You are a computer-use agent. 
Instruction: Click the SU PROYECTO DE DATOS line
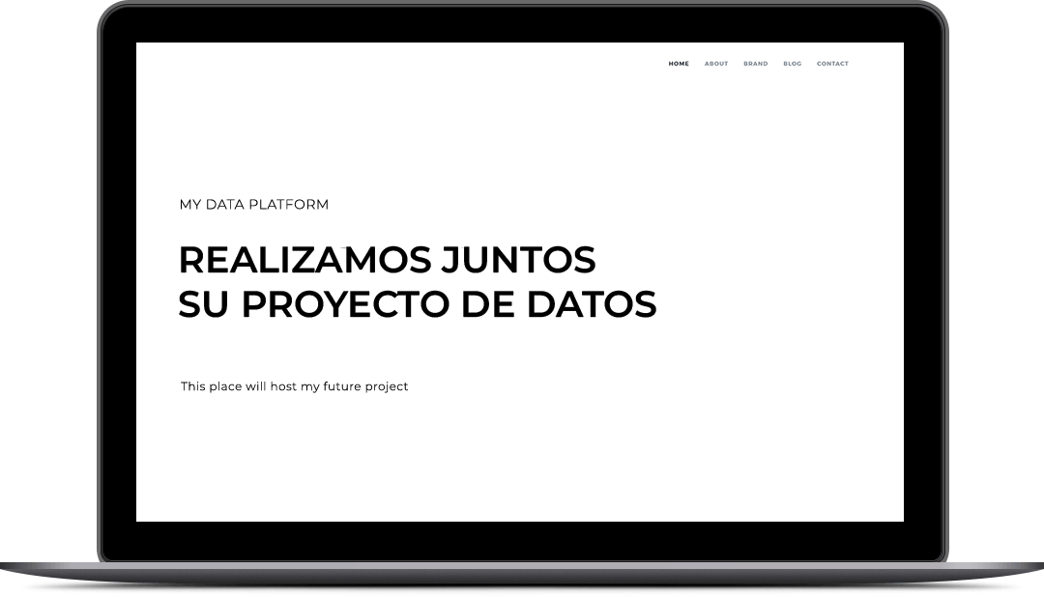(x=418, y=304)
